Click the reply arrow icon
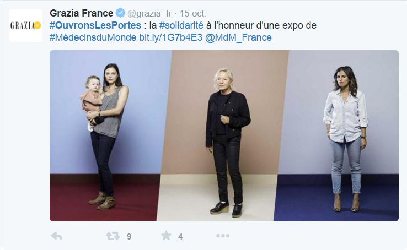Image resolution: width=407 pixels, height=250 pixels. pyautogui.click(x=57, y=236)
